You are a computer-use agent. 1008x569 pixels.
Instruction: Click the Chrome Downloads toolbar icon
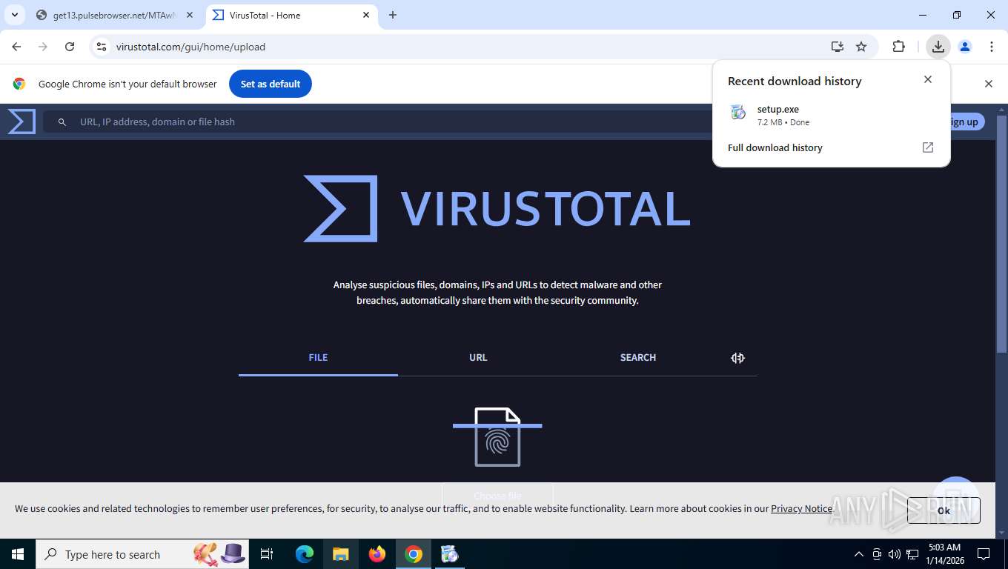tap(938, 47)
